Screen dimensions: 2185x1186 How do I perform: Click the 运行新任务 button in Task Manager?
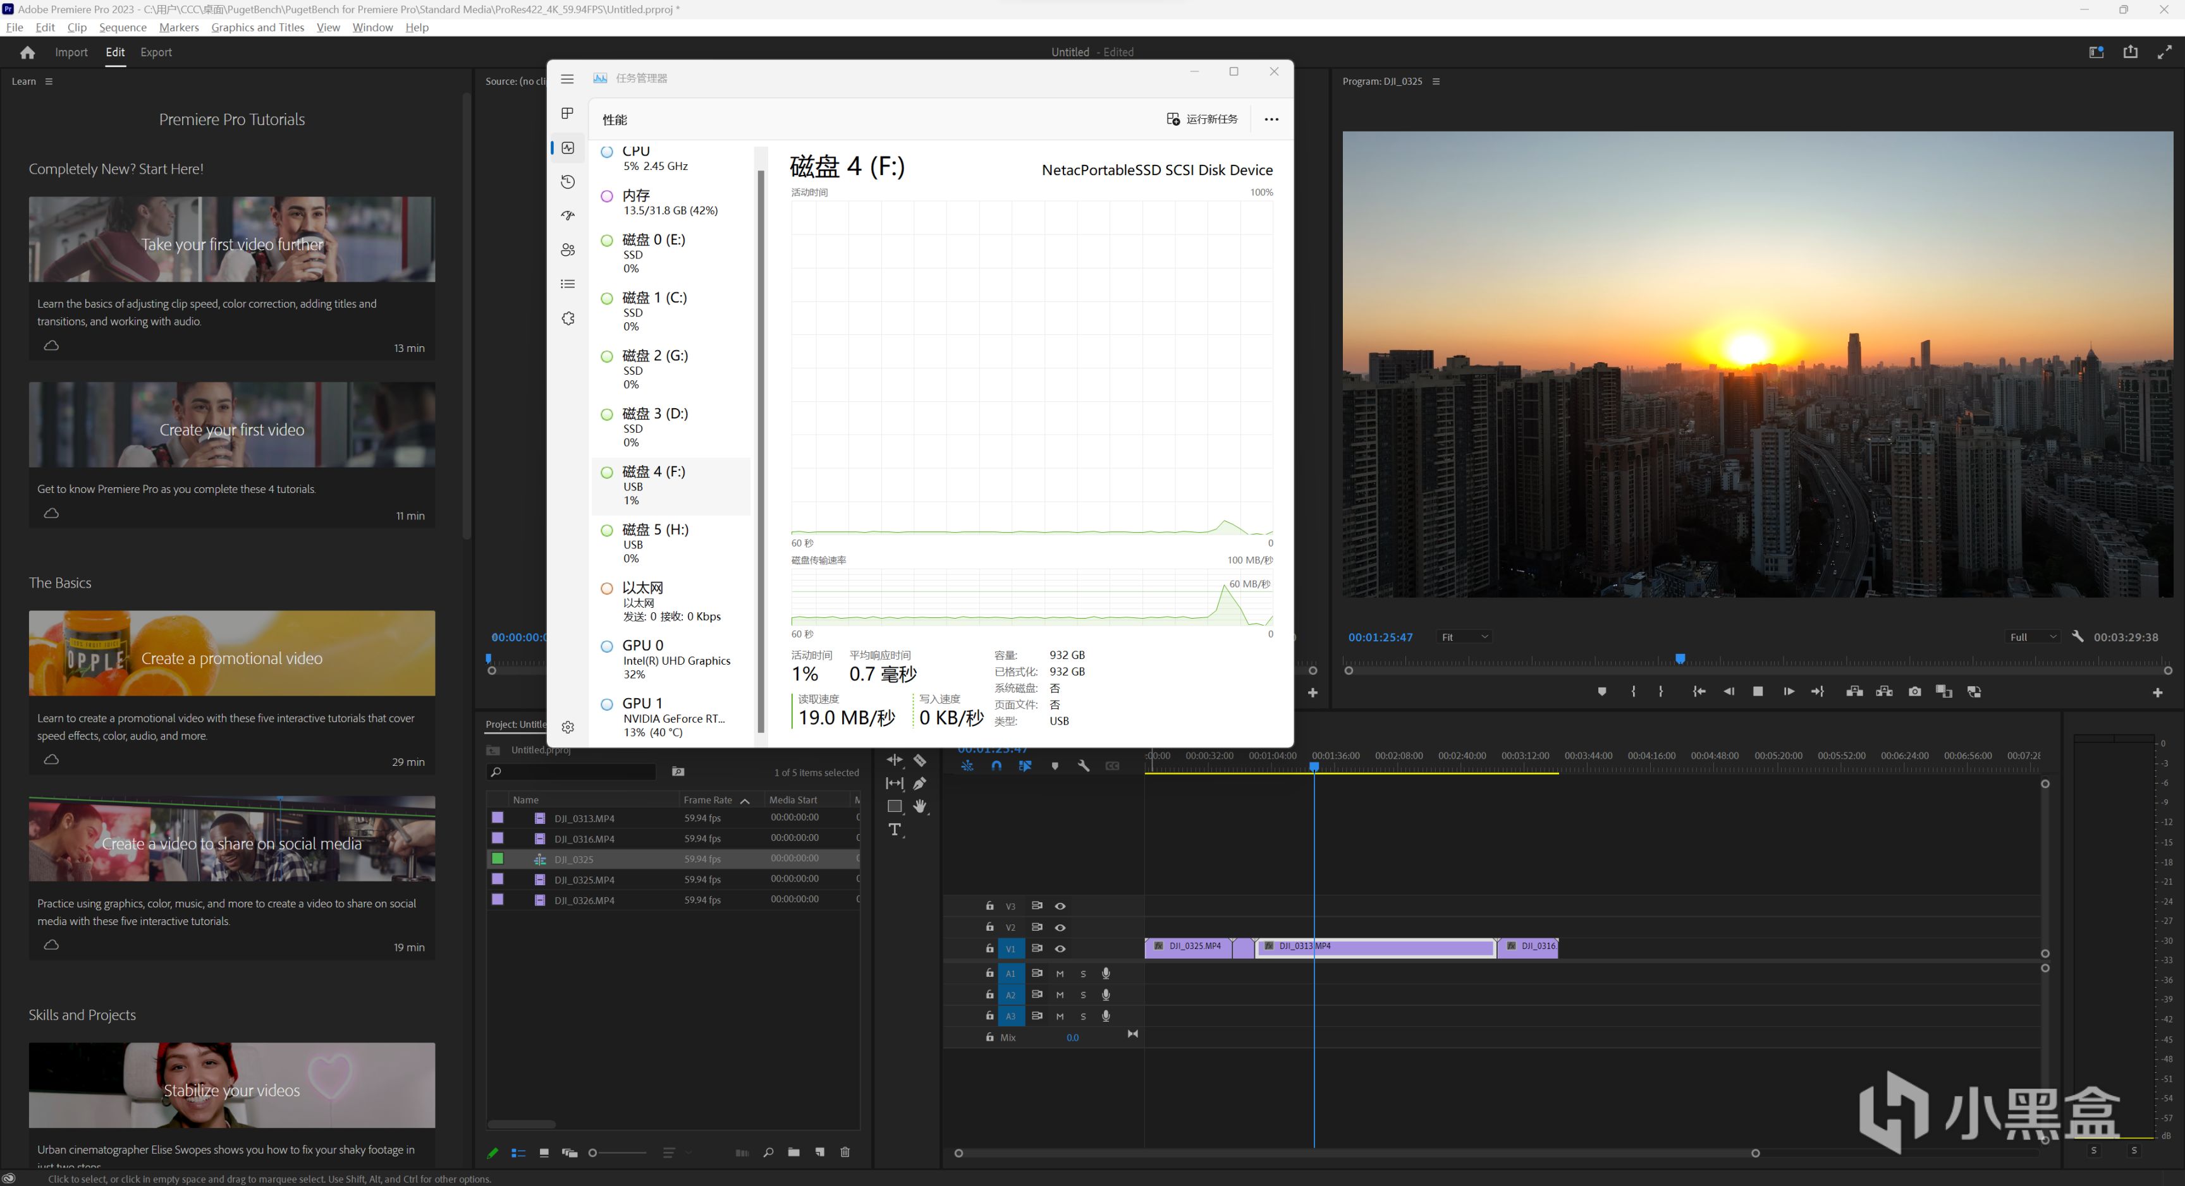pos(1202,119)
